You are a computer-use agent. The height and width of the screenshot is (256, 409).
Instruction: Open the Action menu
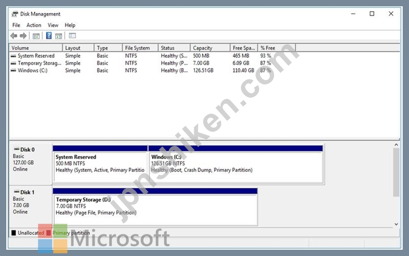[34, 25]
